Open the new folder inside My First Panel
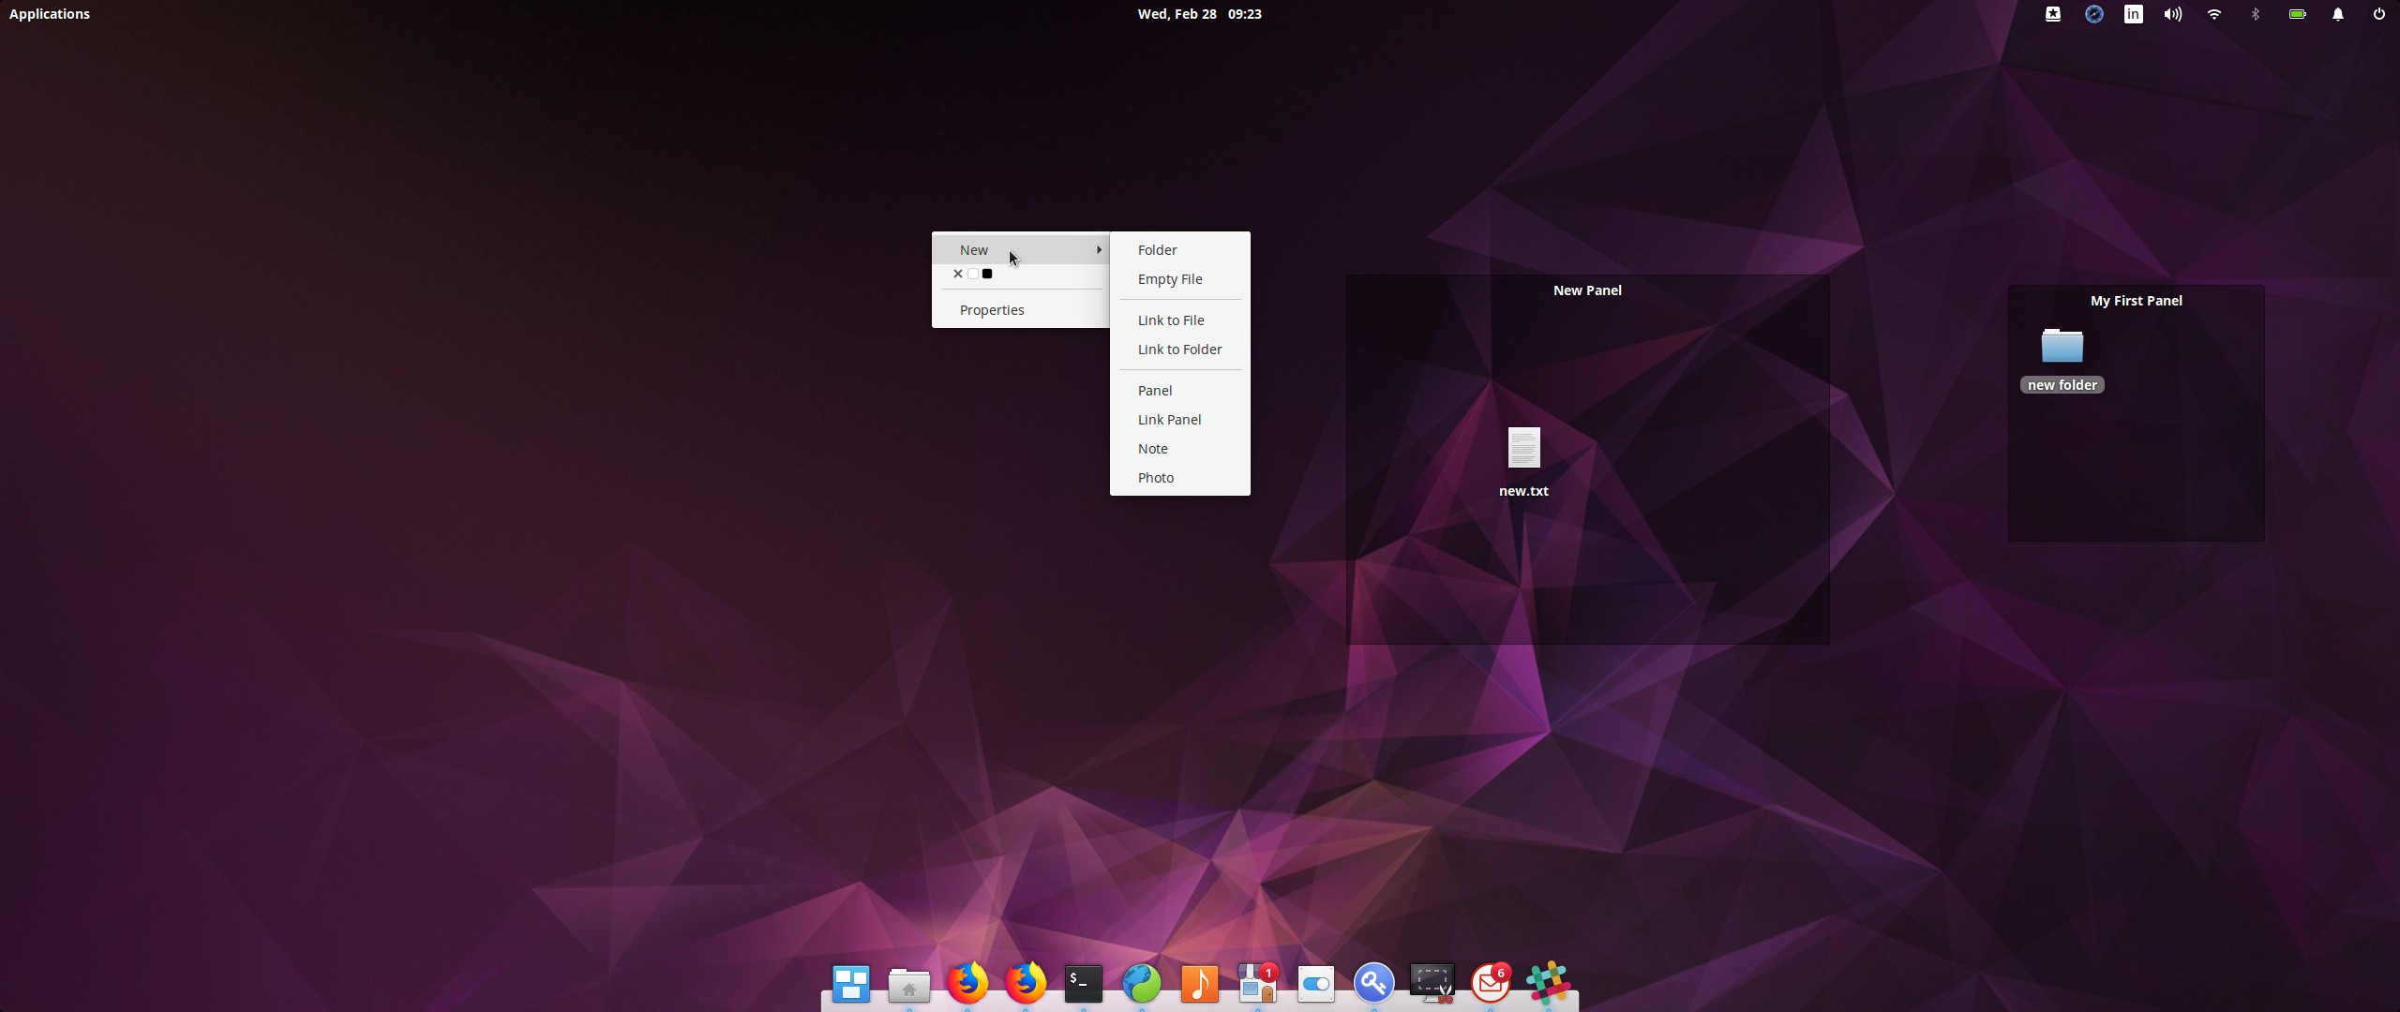Viewport: 2400px width, 1012px height. (2062, 347)
